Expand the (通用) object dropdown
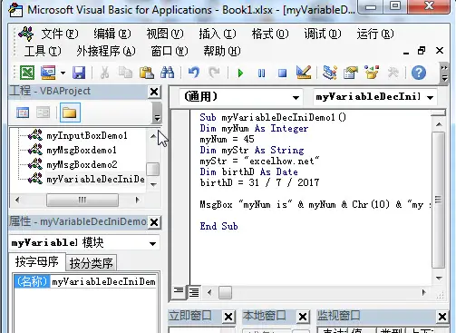Viewport: 456px width, 333px height. point(296,97)
